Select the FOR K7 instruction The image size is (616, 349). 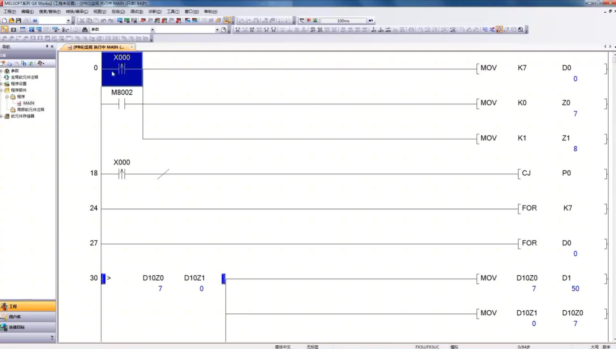click(x=562, y=208)
